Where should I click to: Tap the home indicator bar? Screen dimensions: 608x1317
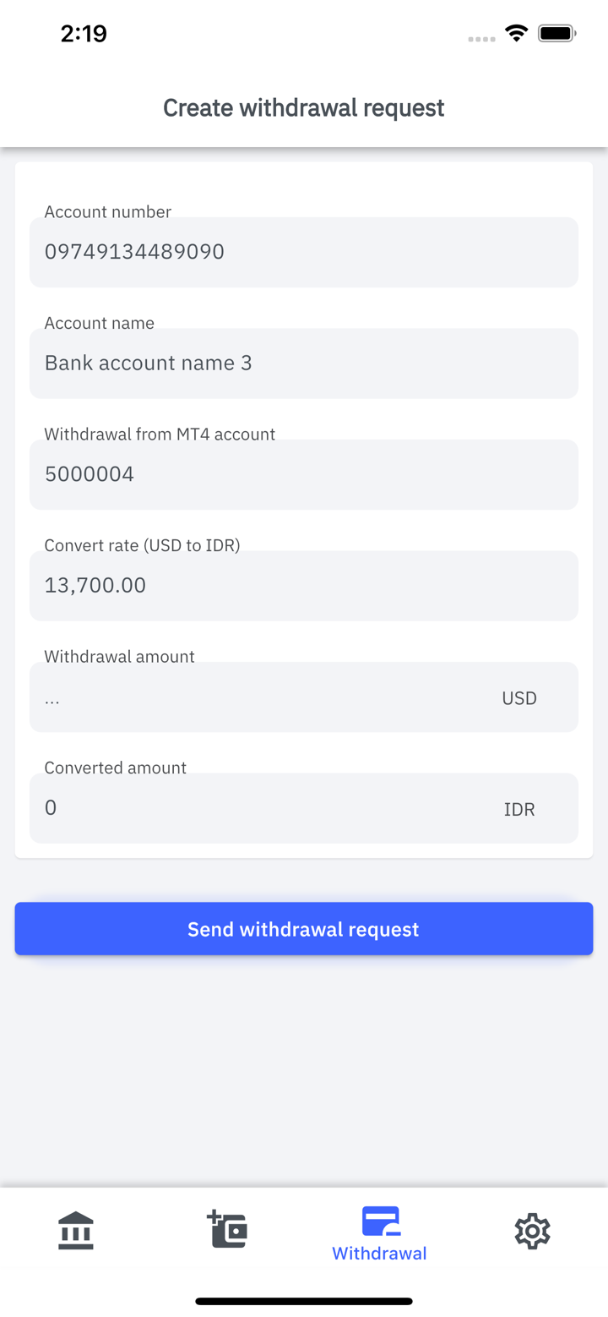(304, 1301)
